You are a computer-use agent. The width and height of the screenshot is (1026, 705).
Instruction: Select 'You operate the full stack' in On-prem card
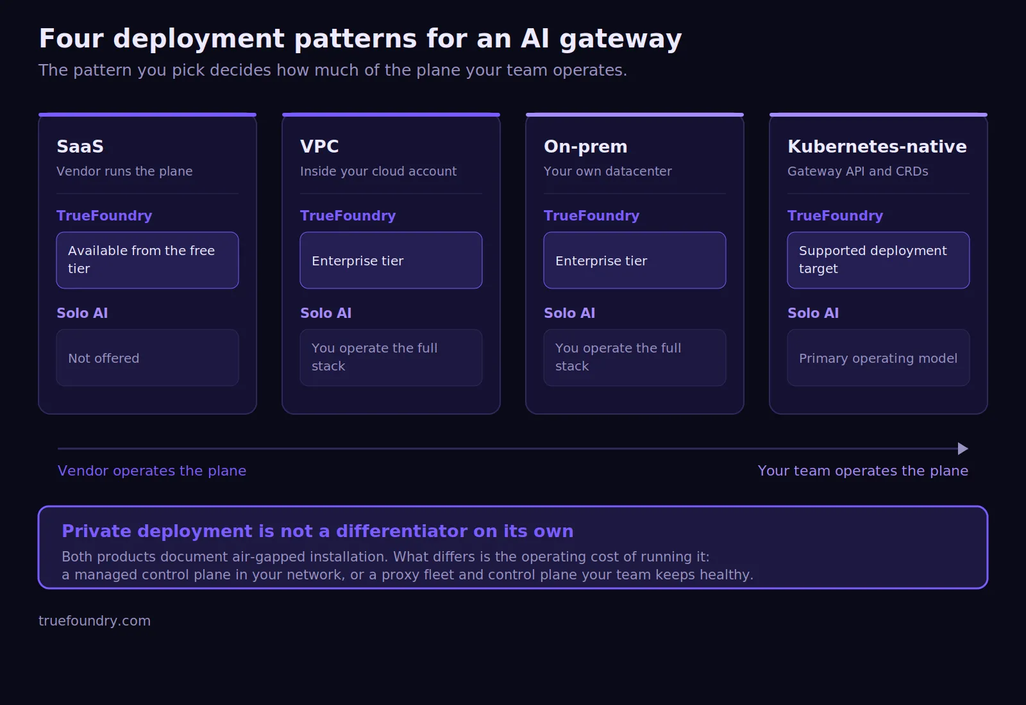point(635,358)
